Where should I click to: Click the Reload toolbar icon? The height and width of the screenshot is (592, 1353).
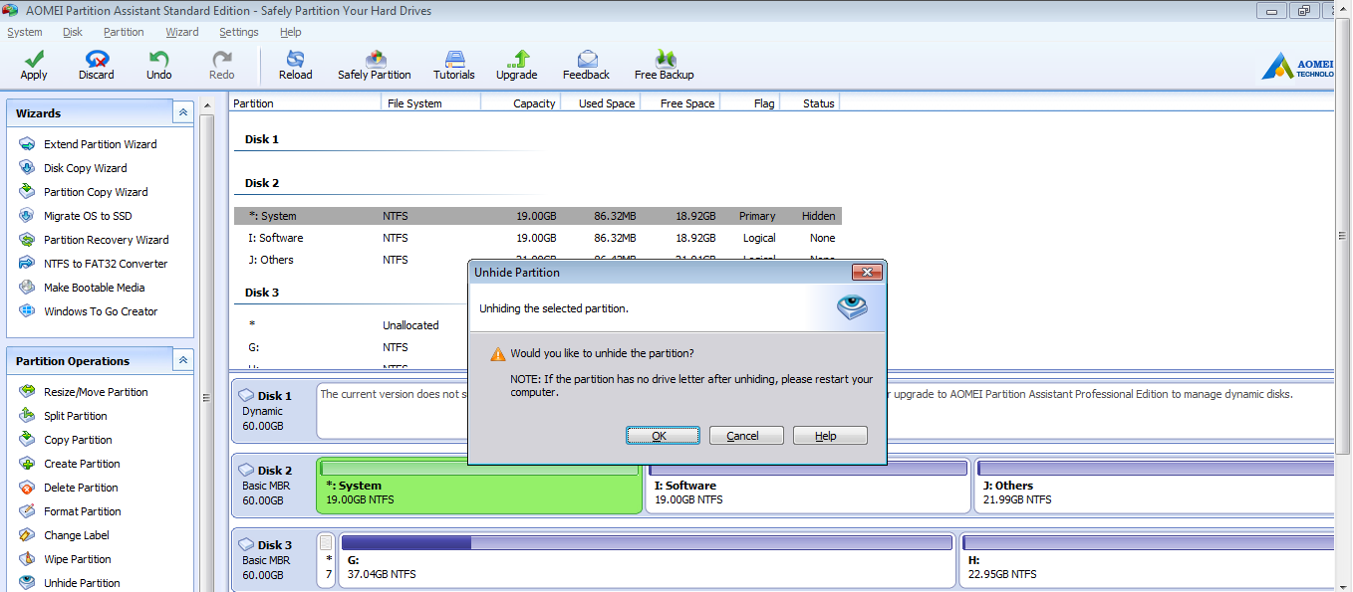295,60
